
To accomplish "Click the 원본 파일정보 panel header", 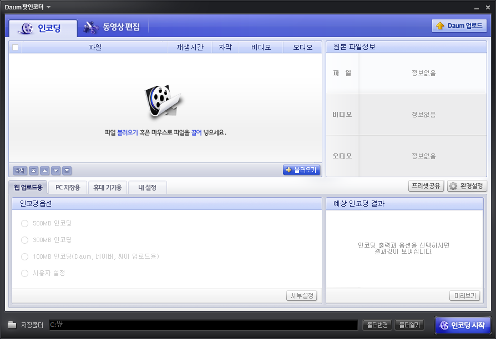I will click(406, 47).
